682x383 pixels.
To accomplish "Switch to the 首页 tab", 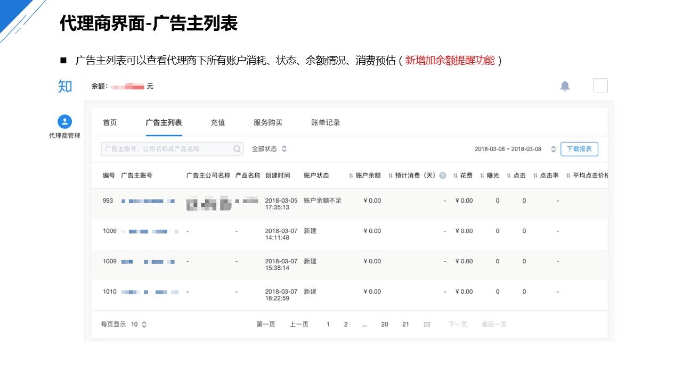I will (x=110, y=123).
